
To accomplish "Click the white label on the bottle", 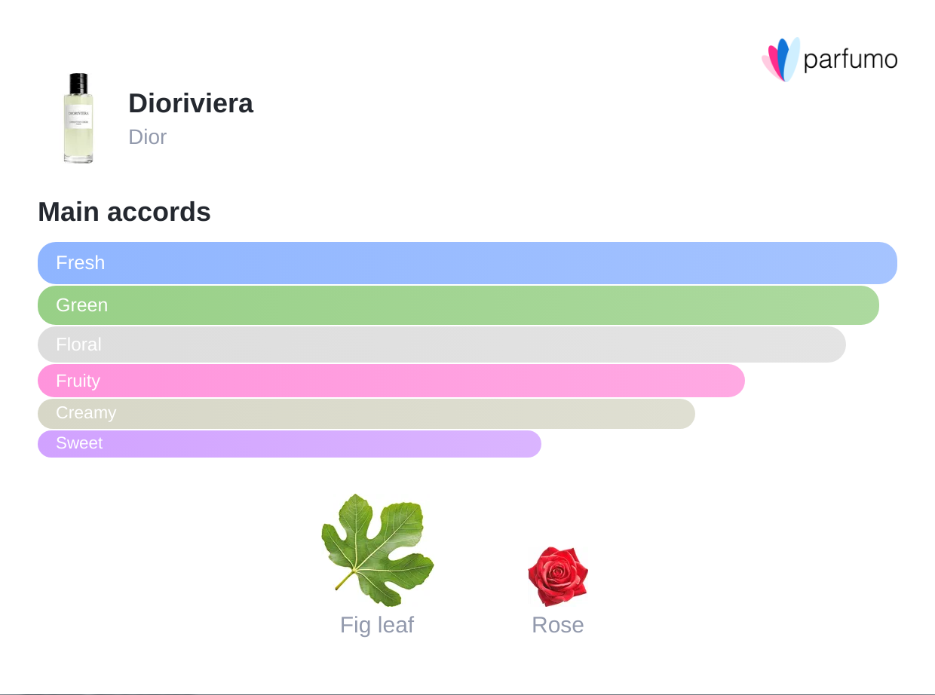I will click(x=78, y=119).
